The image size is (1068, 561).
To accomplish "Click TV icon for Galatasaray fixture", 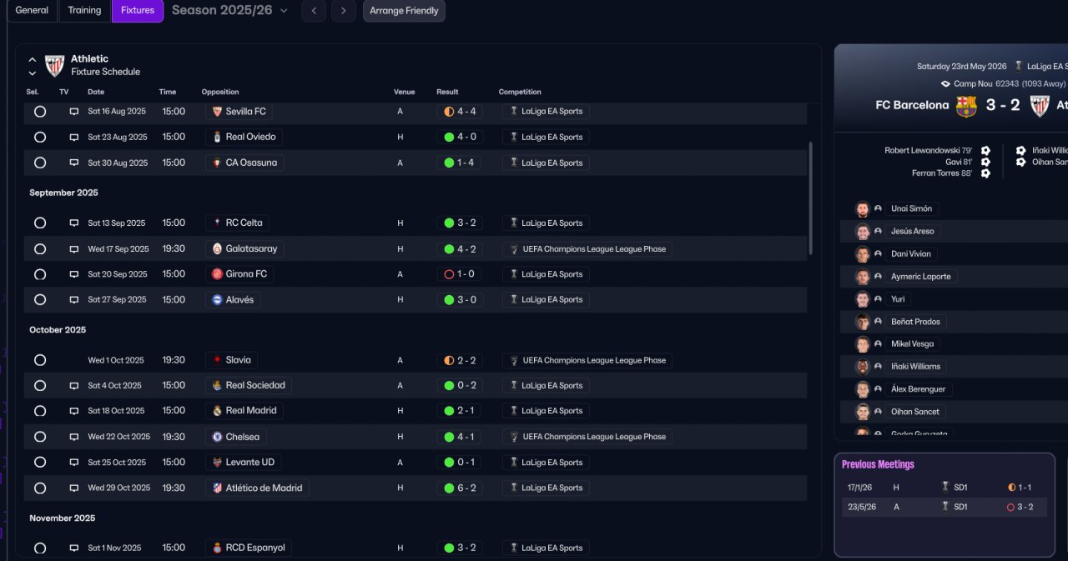I will click(74, 248).
